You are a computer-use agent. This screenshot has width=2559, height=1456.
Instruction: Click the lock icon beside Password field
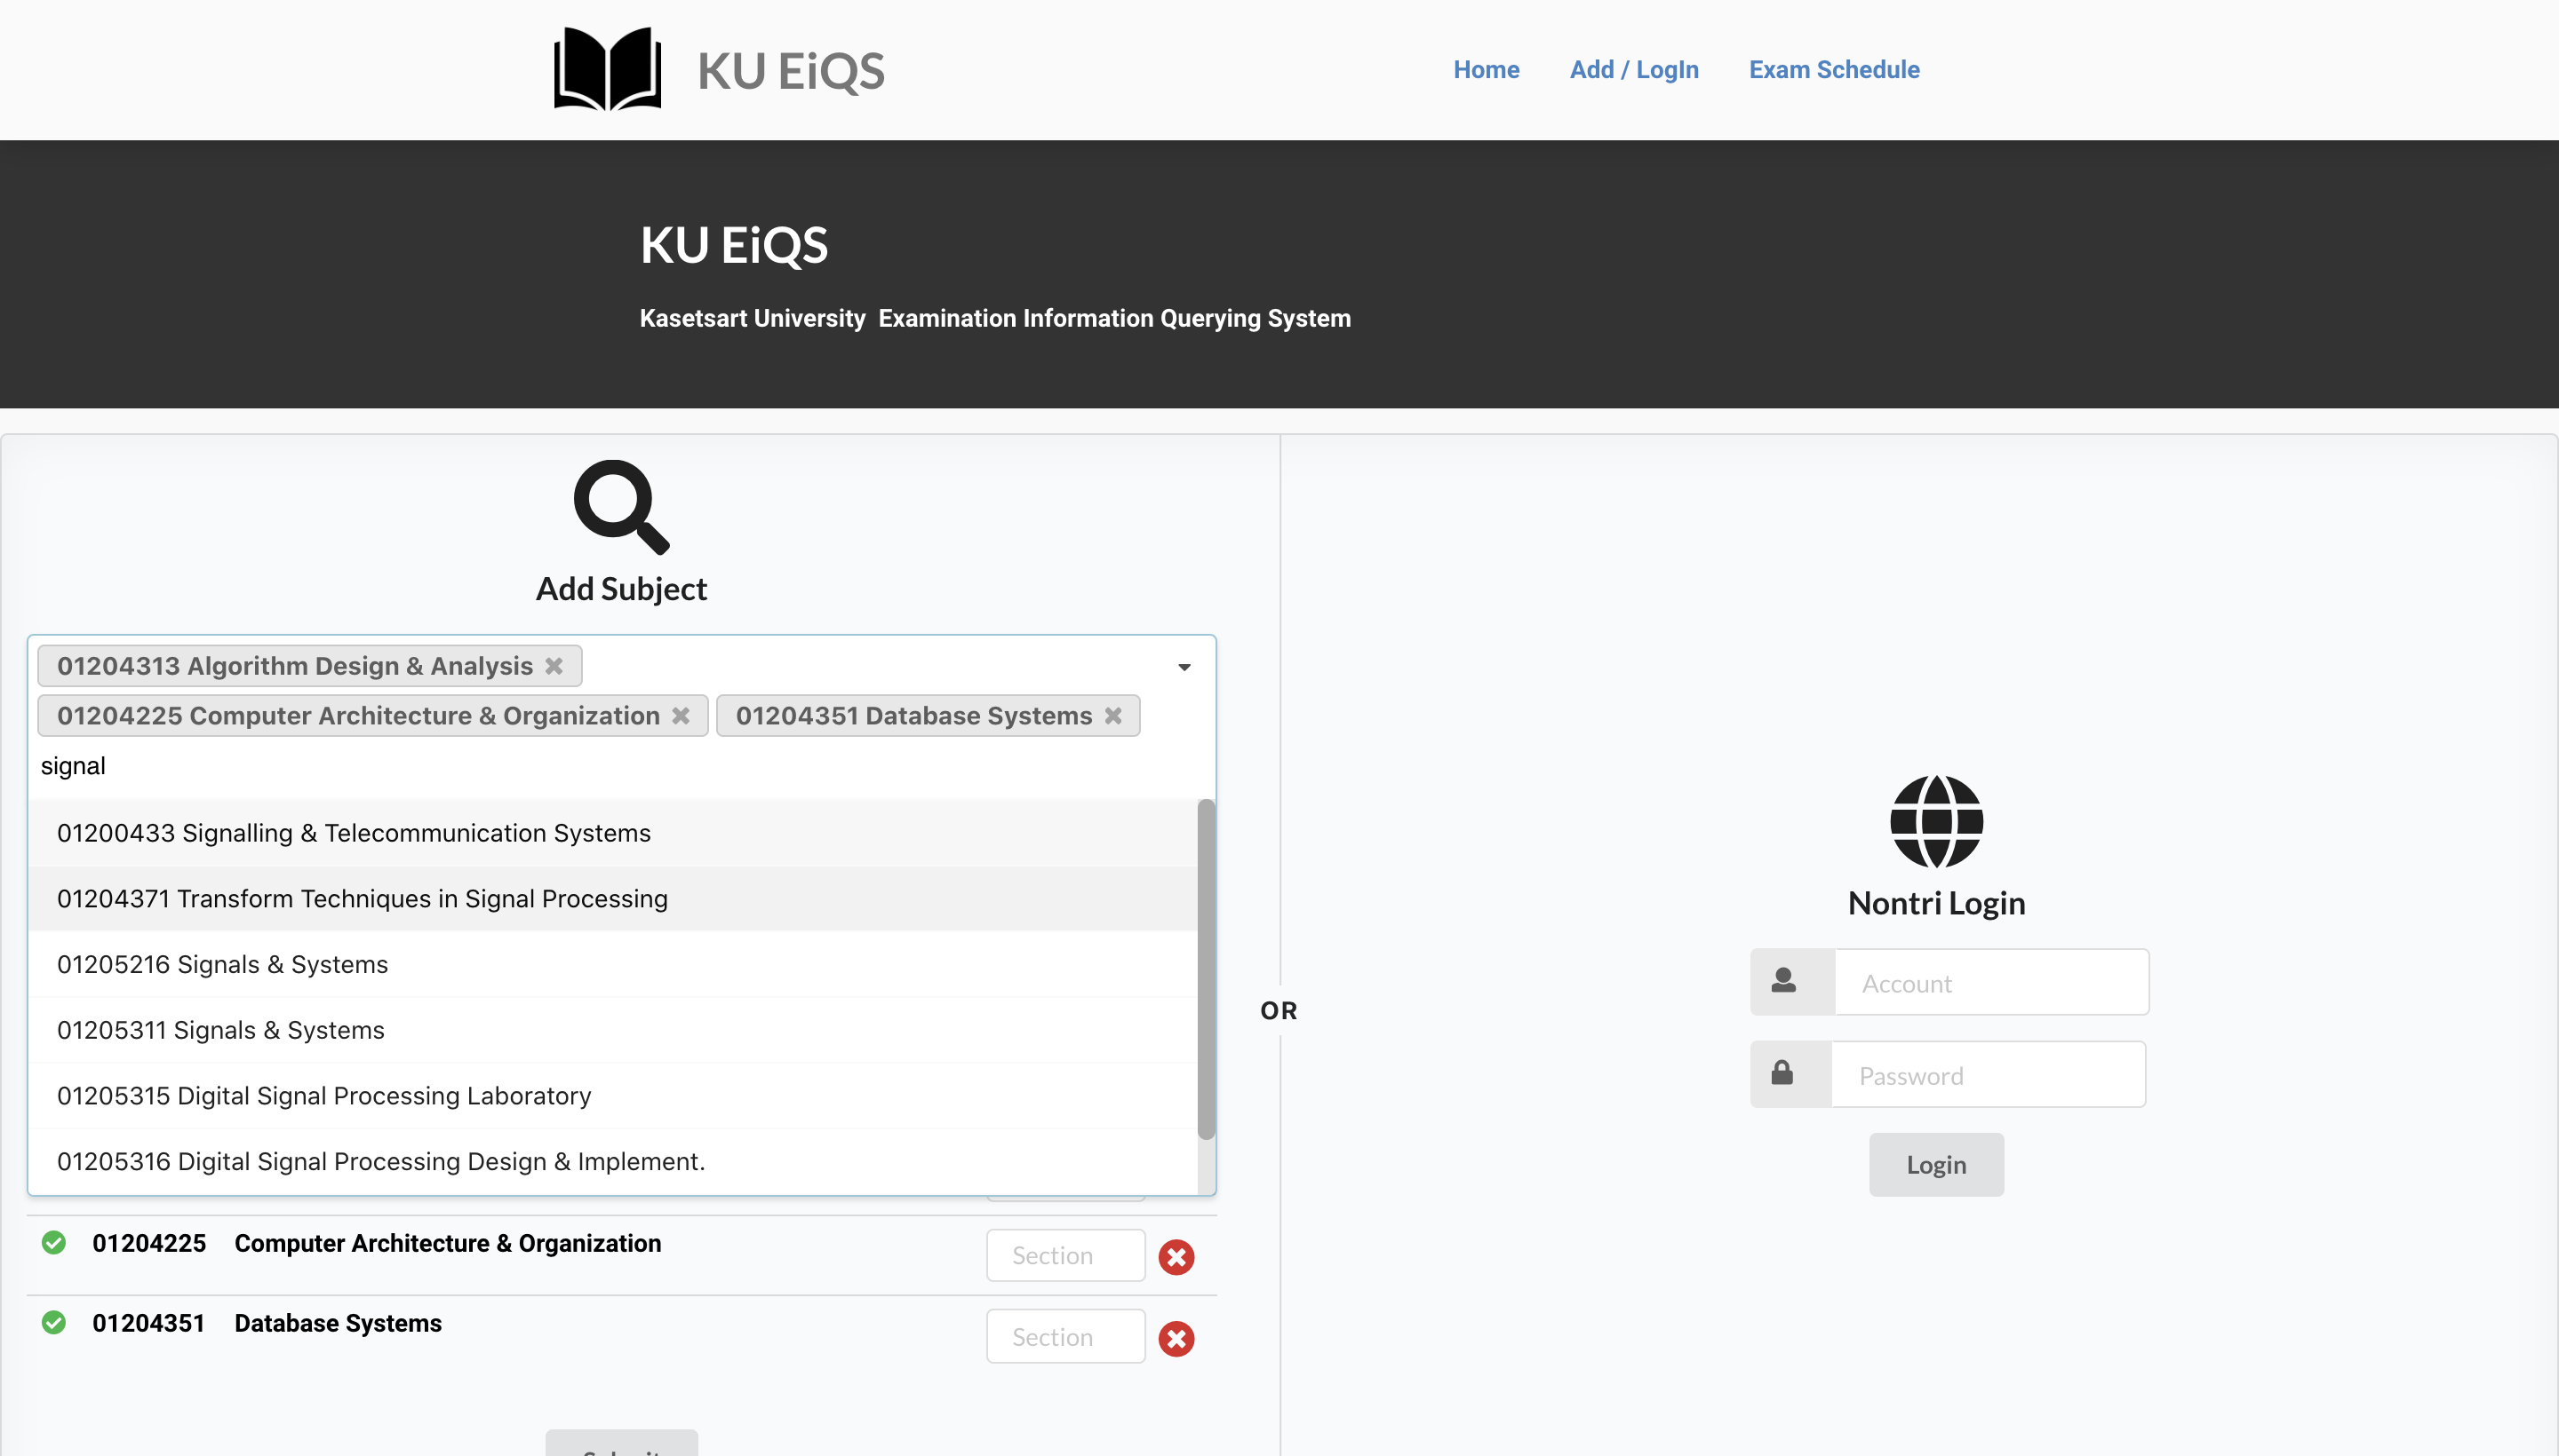point(1782,1073)
